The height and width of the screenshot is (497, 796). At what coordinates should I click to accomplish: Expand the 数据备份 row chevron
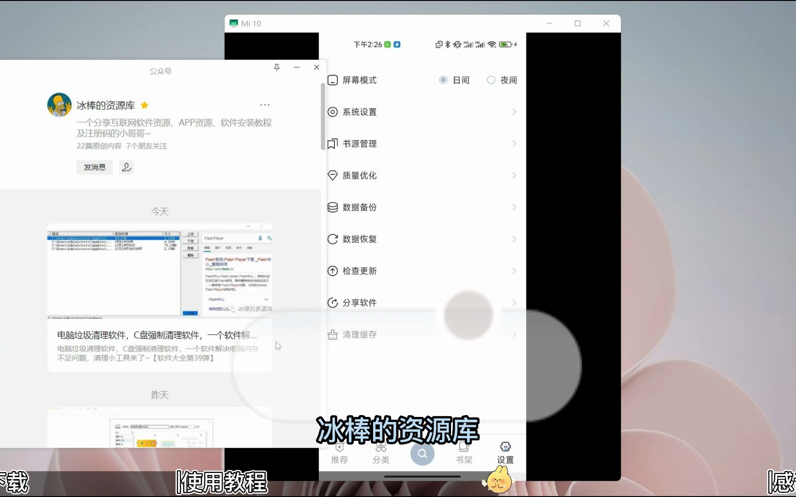[x=514, y=207]
